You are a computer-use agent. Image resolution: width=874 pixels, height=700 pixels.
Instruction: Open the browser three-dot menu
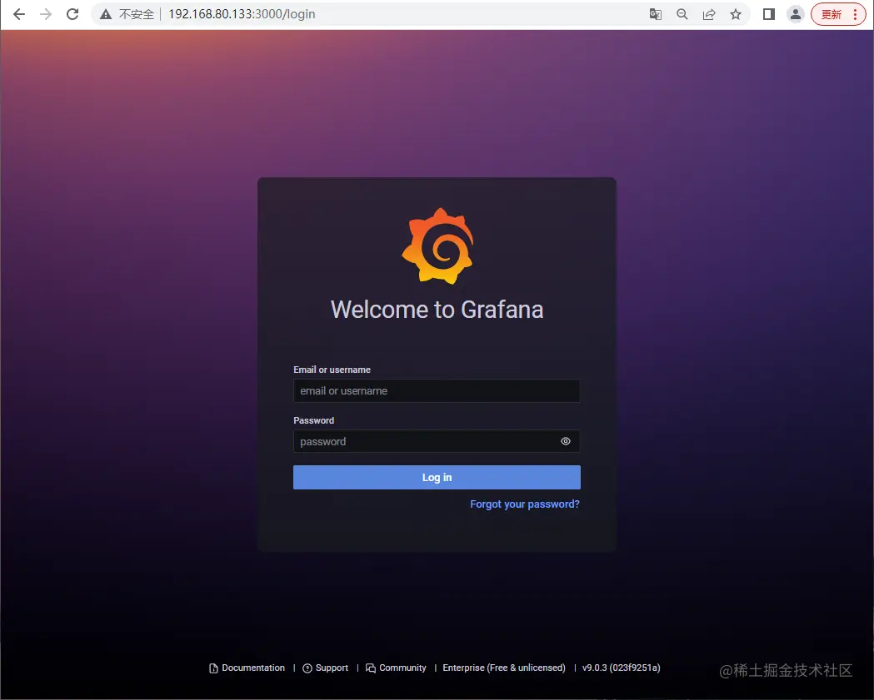pyautogui.click(x=855, y=14)
